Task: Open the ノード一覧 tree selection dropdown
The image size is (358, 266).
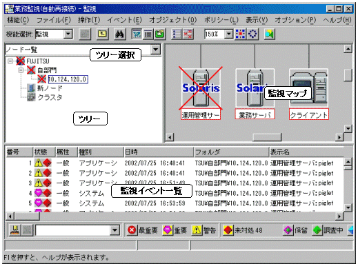Action: pos(156,50)
